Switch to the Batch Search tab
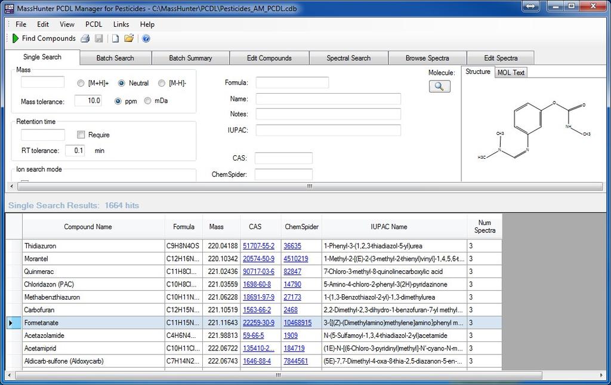The width and height of the screenshot is (611, 385). (115, 58)
